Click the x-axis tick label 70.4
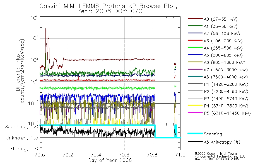The height and width of the screenshot is (167, 265). [96, 155]
